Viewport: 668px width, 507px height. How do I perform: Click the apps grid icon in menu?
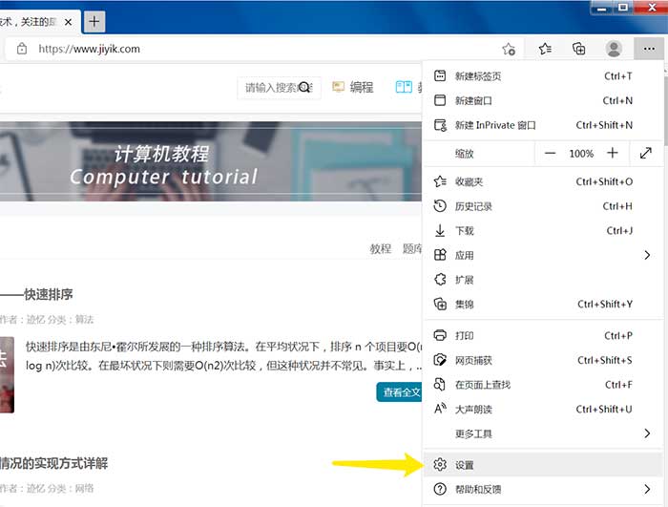(x=440, y=255)
